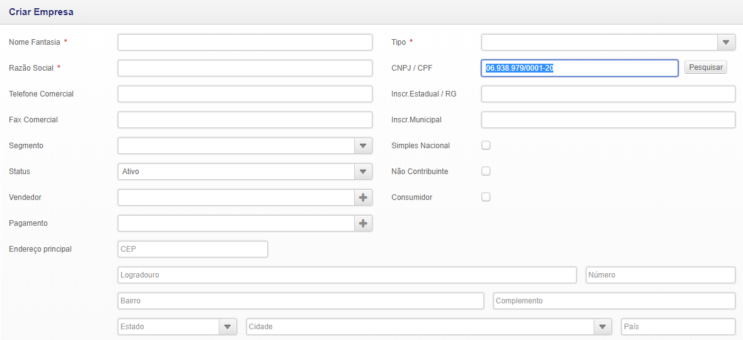Click the Criar Empresa heading
Image resolution: width=743 pixels, height=340 pixels.
(x=41, y=13)
